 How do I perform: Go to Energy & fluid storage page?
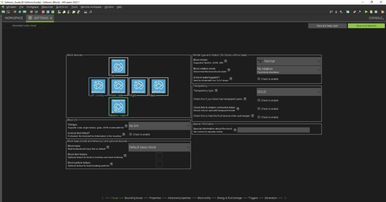click(230, 198)
